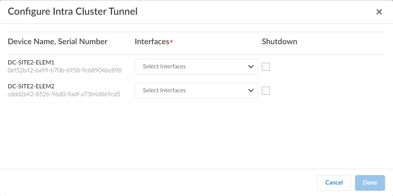Open Select Interfaces placeholder for DC-SITE2-ELEM1
Image resolution: width=393 pixels, height=196 pixels.
tap(164, 66)
